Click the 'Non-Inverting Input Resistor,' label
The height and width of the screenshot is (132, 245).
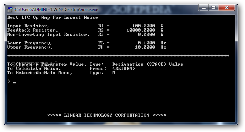(48, 34)
